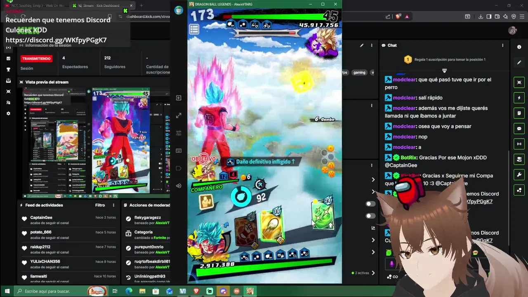Viewport: 528px width, 297px height.
Task: Open the Windows Start menu
Action: (7, 291)
